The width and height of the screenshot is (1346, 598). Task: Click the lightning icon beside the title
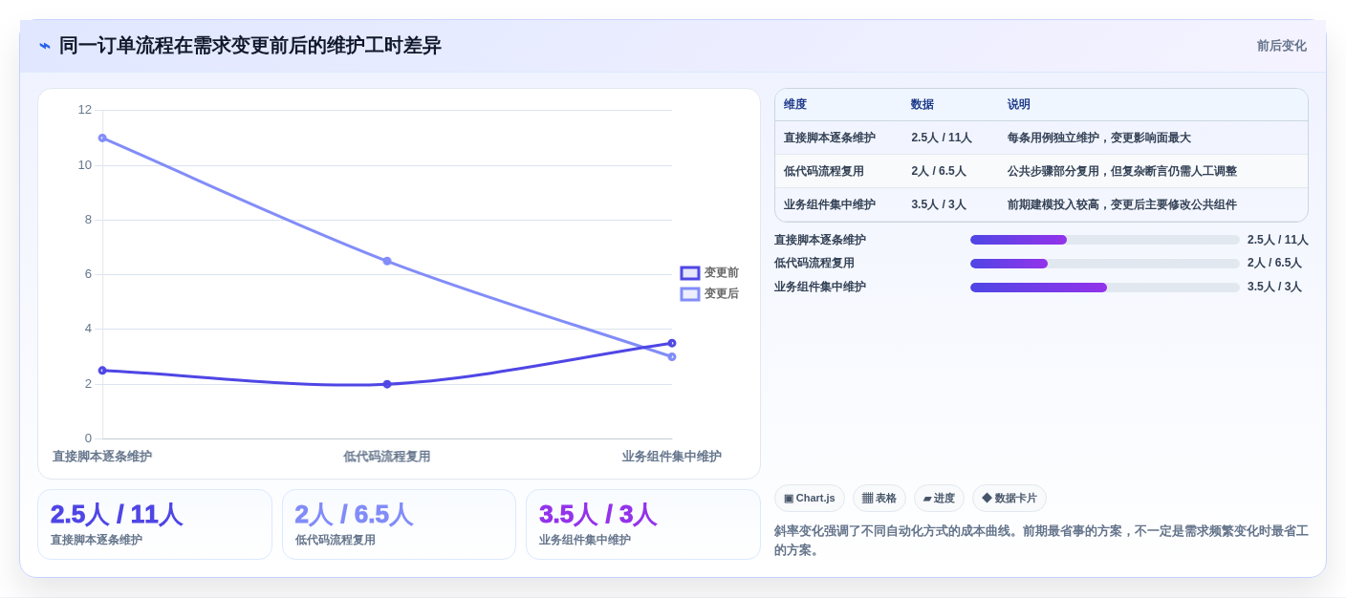(x=45, y=46)
